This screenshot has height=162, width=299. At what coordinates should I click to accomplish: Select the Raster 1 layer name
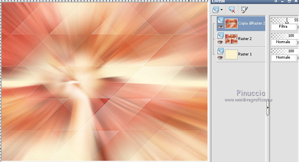click(245, 54)
